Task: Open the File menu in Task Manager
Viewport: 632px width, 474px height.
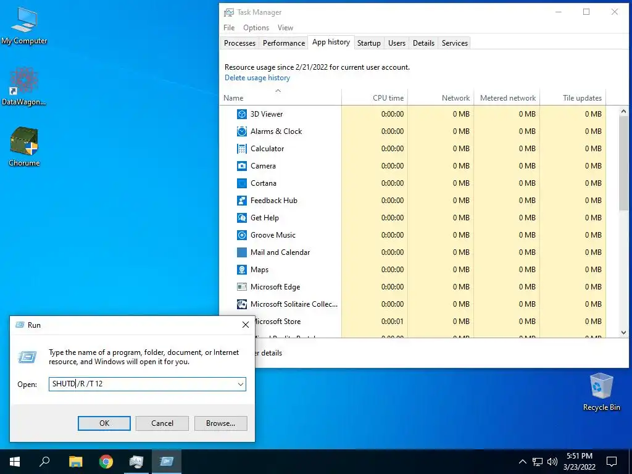Action: pyautogui.click(x=229, y=28)
